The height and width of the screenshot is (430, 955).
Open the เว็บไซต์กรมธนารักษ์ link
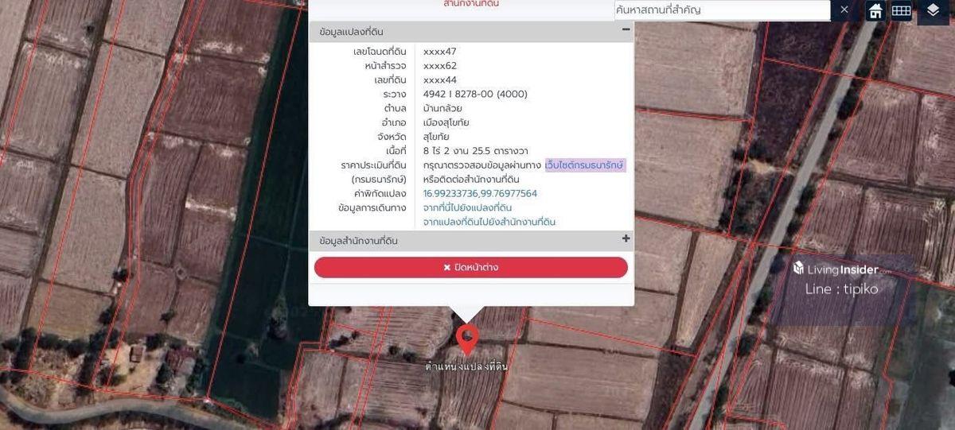[x=585, y=165]
